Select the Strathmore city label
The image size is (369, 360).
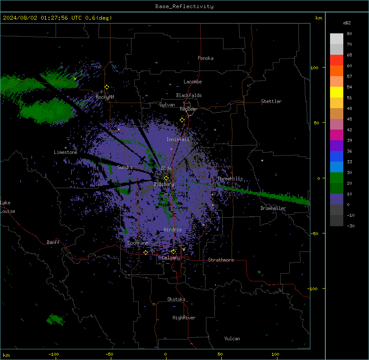click(221, 260)
